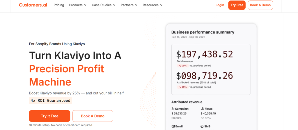Image resolution: width=298 pixels, height=130 pixels.
Task: Click Book A Demo in header
Action: coord(260,5)
